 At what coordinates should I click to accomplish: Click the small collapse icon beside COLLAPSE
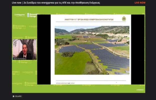(13, 96)
